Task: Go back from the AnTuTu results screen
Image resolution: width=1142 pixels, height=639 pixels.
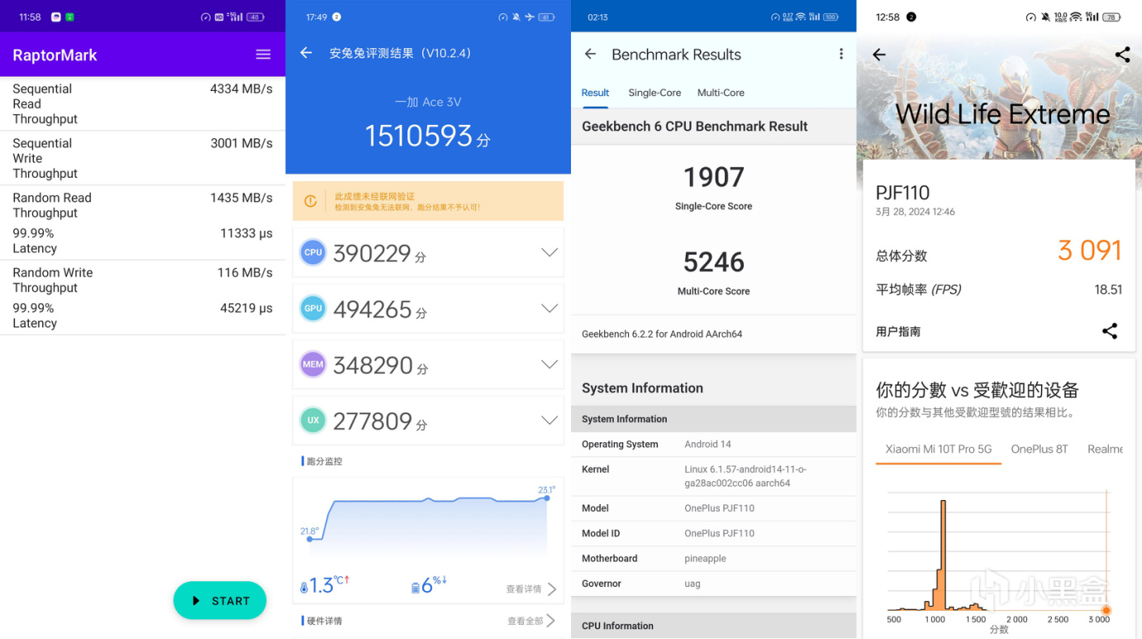Action: click(x=306, y=53)
